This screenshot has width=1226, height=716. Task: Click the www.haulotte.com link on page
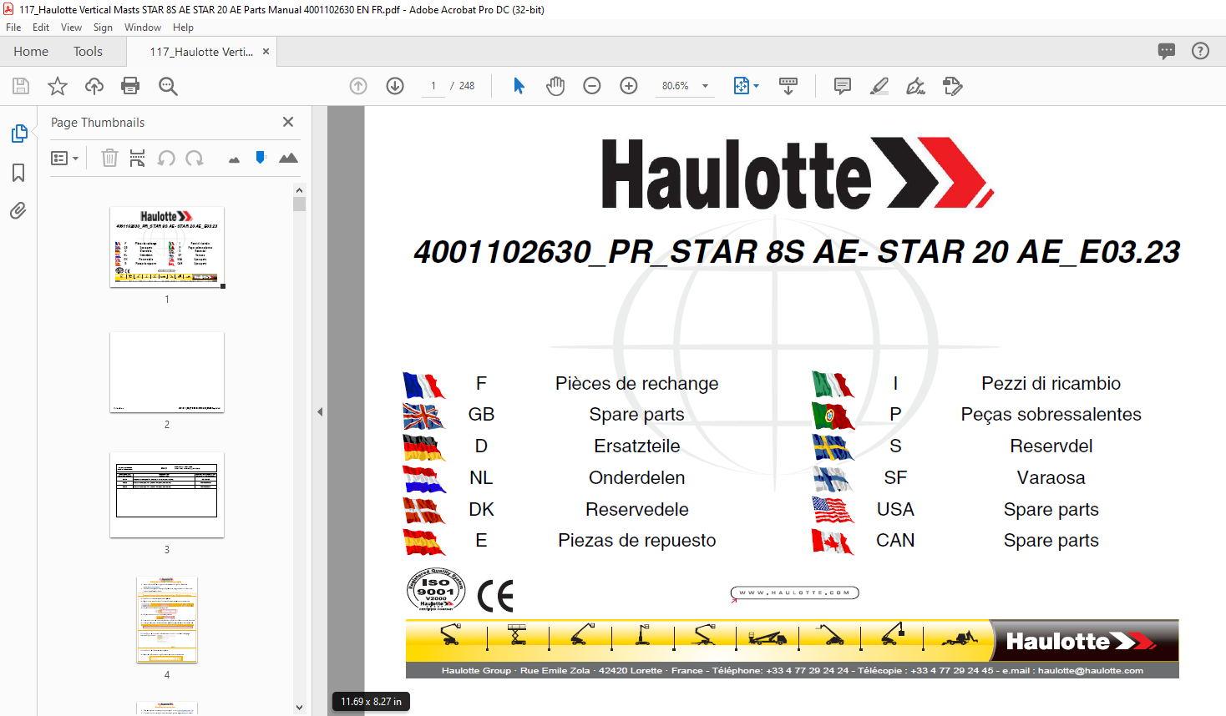pyautogui.click(x=794, y=593)
